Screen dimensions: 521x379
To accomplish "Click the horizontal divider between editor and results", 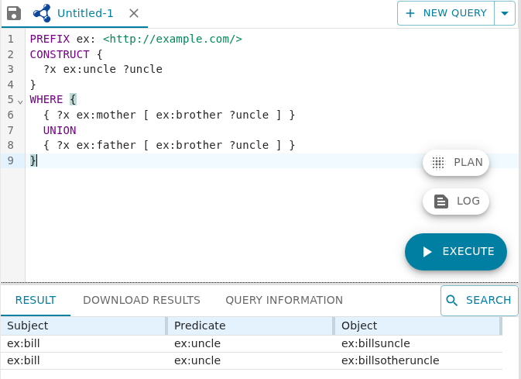I will coord(259,283).
